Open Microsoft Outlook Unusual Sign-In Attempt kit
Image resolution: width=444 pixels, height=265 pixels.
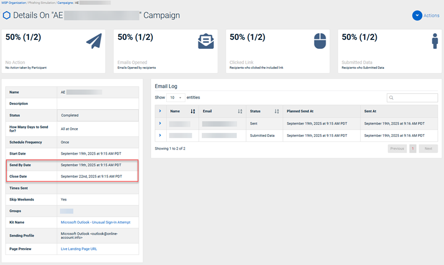click(95, 222)
